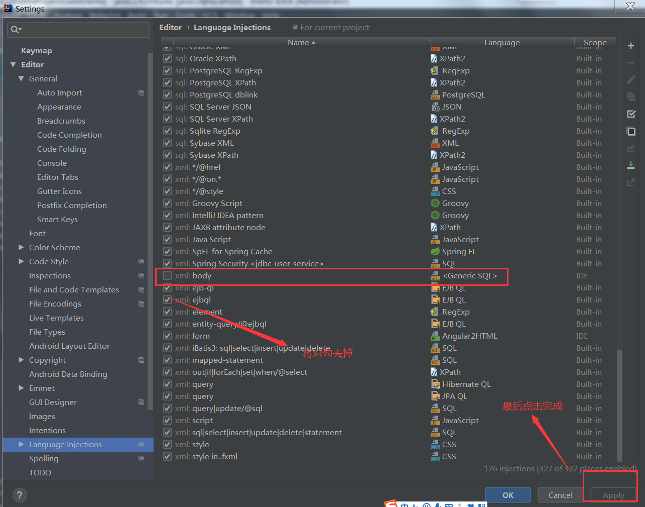Expand the Color Scheme node
Viewport: 645px width, 507px height.
[21, 247]
